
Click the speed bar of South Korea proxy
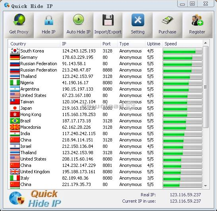tap(182, 51)
